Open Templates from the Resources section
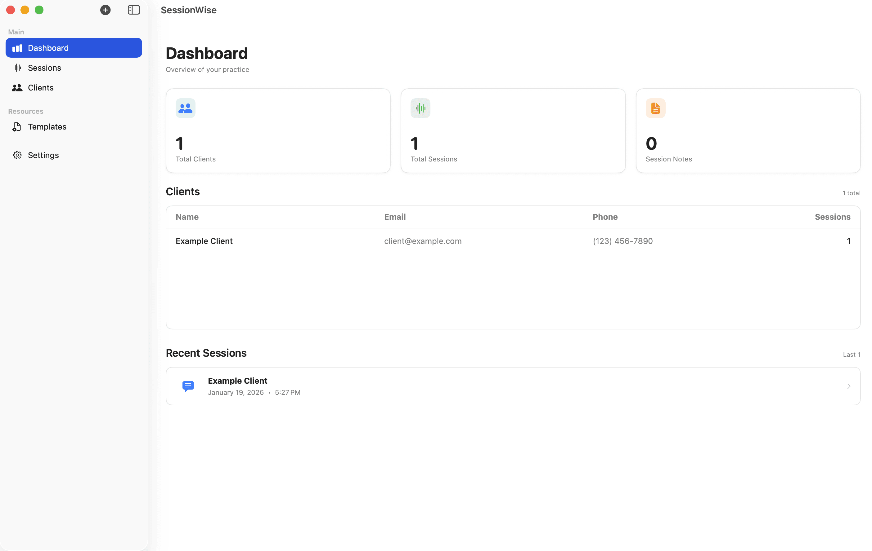The image size is (872, 551). coord(47,126)
